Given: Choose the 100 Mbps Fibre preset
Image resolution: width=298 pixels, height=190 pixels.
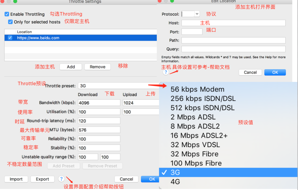Looking at the screenshot, I should [196, 163].
